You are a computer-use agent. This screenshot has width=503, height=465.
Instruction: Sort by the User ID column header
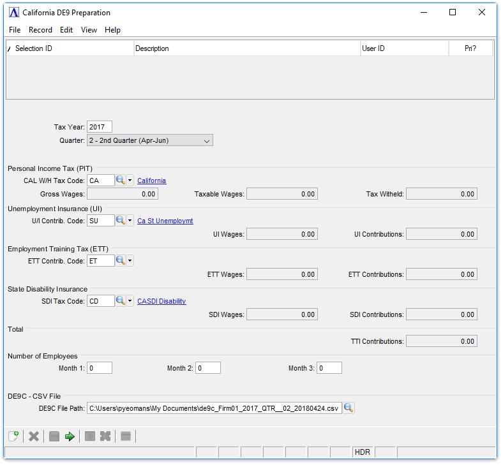point(406,48)
